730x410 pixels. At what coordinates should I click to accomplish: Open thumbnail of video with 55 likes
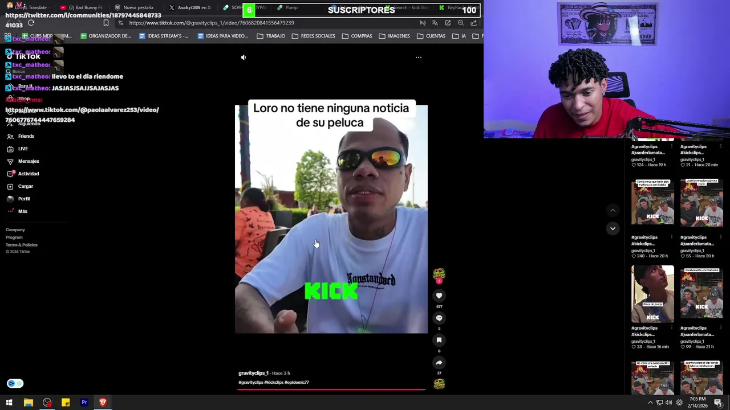[x=701, y=203]
